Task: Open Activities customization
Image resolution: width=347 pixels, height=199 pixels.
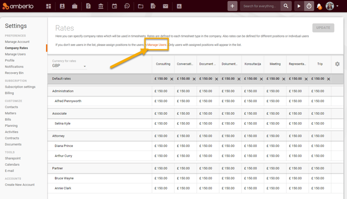Action: click(x=12, y=132)
